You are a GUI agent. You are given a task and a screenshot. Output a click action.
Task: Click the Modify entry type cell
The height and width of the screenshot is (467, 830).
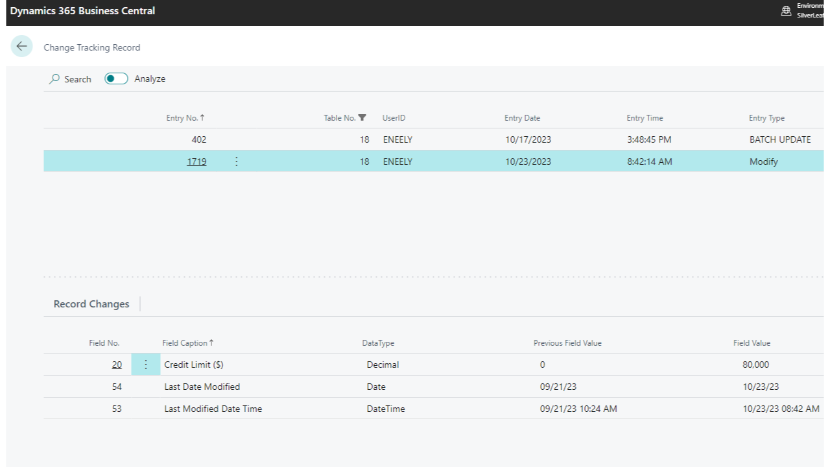pos(763,162)
